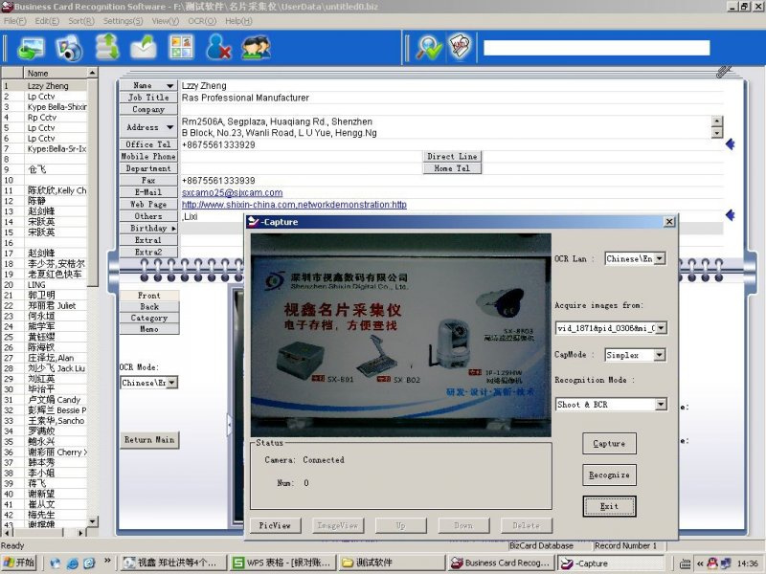The height and width of the screenshot is (574, 766).
Task: Click the Capture button in the dialog
Action: (x=609, y=444)
